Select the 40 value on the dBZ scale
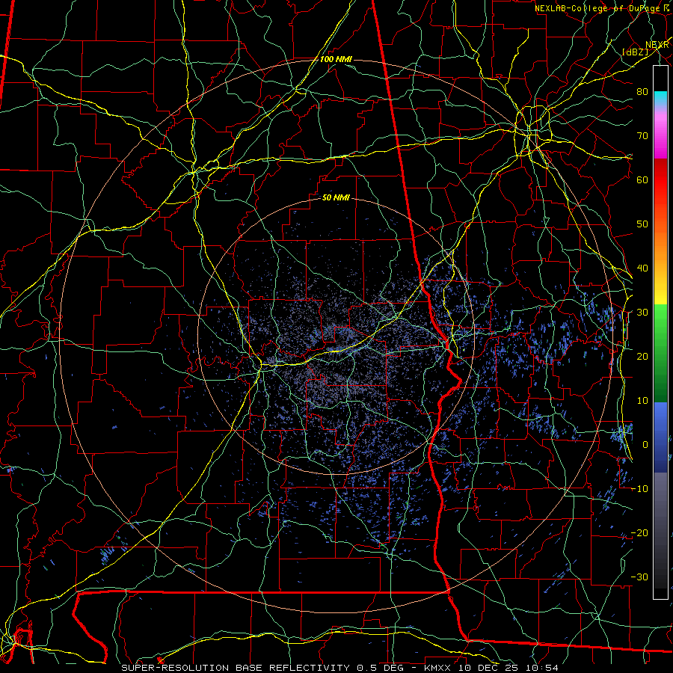The image size is (673, 673). [642, 268]
